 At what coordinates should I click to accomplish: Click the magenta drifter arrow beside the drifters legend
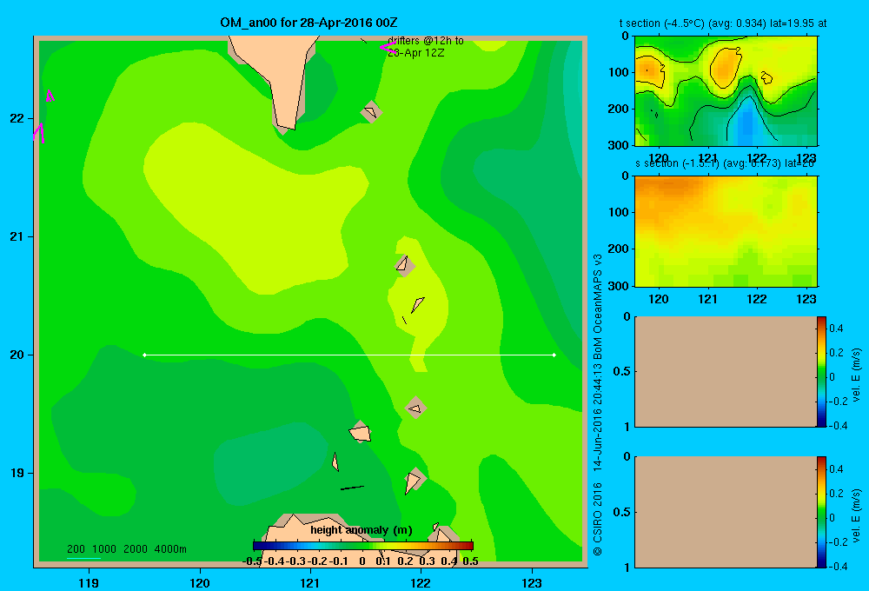387,48
